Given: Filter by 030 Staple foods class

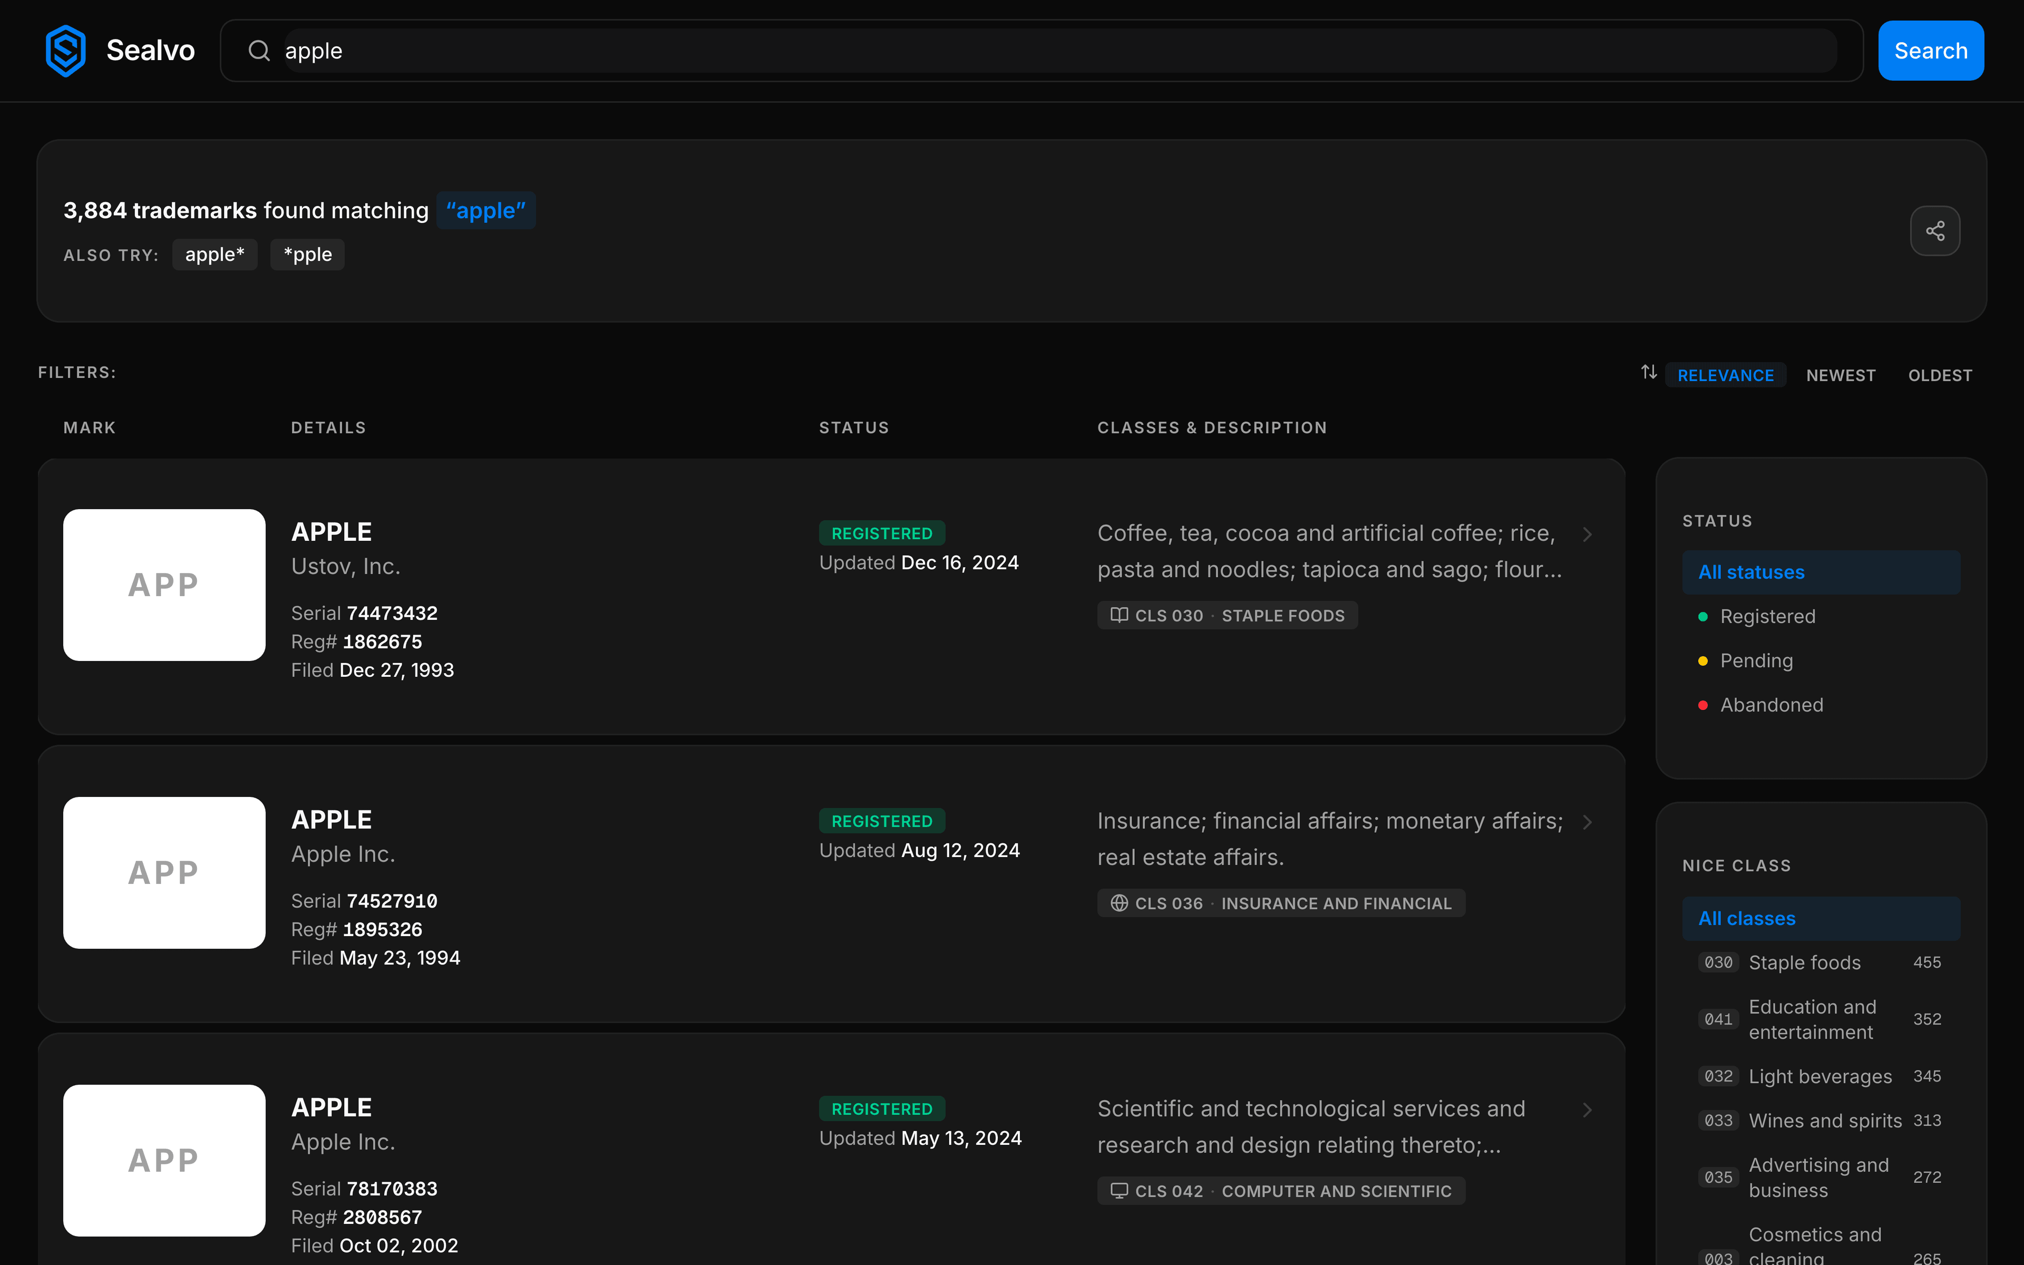Looking at the screenshot, I should click(1821, 962).
